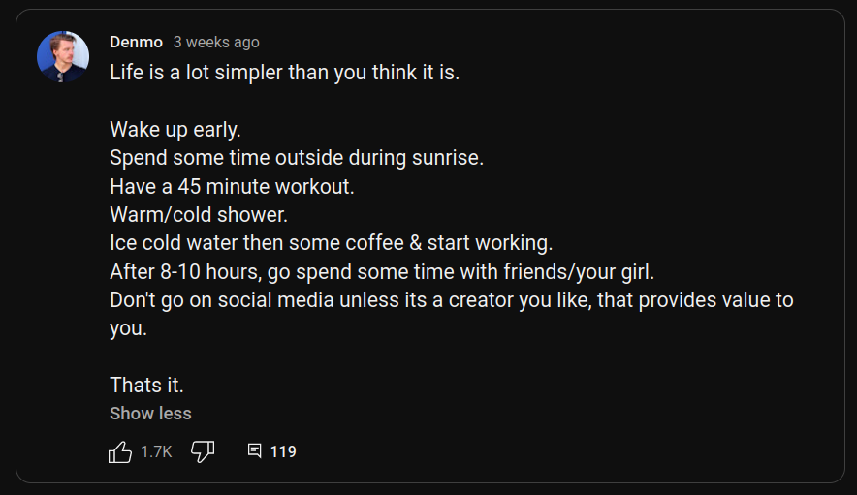Click the 'After 8-10 hours' line
Image resolution: width=857 pixels, height=495 pixels.
(383, 271)
